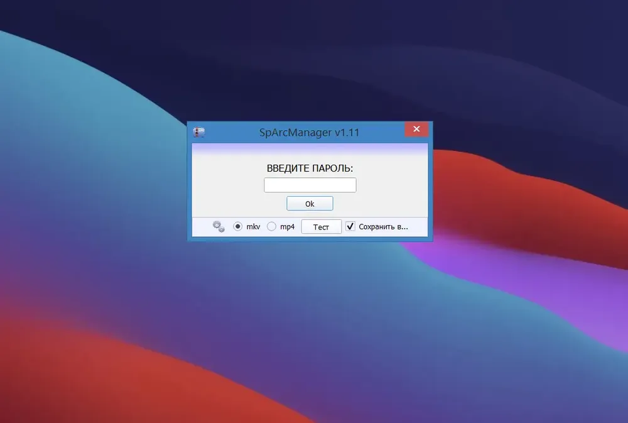Select the mkv radio button

(237, 226)
